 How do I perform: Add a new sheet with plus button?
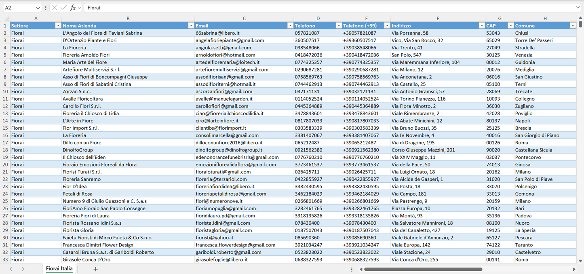tap(96, 269)
